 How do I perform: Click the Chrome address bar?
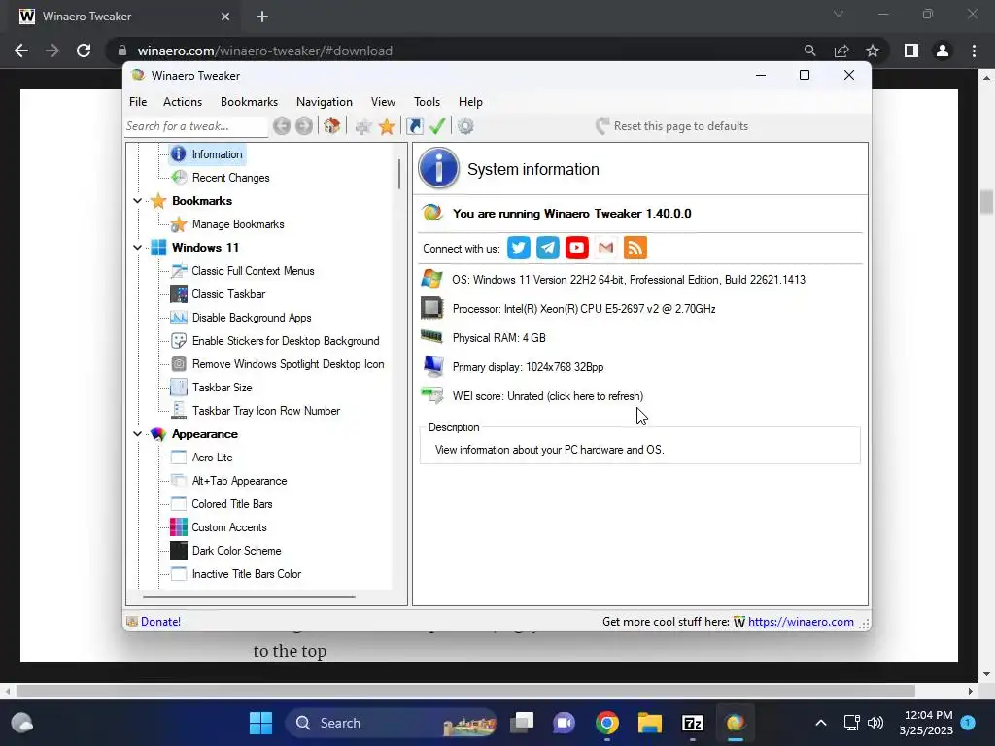point(444,51)
